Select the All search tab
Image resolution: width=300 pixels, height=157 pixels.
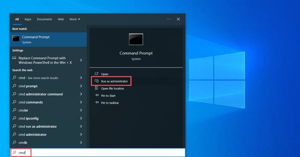[17, 19]
